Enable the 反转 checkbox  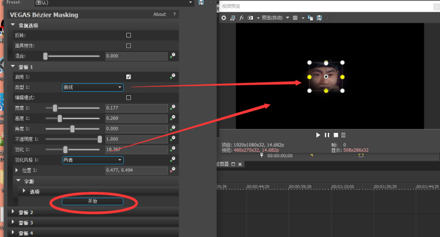point(129,35)
